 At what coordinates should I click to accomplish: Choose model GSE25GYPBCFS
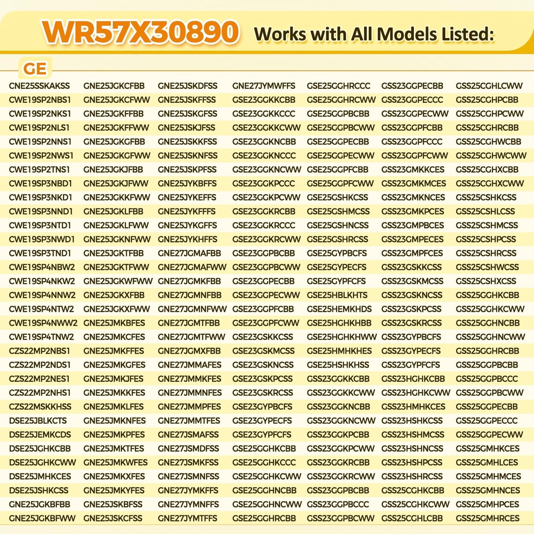point(337,254)
